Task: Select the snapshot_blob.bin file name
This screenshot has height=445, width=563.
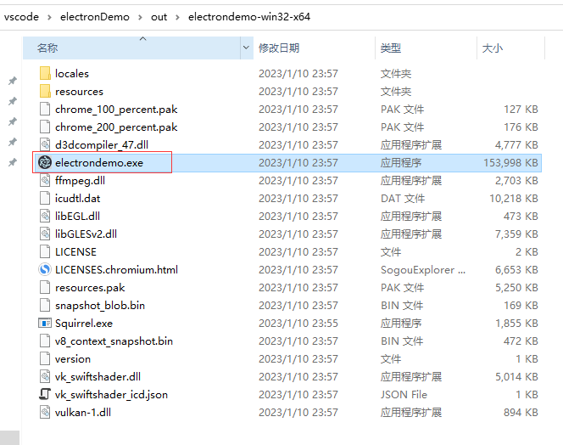Action: coord(100,305)
